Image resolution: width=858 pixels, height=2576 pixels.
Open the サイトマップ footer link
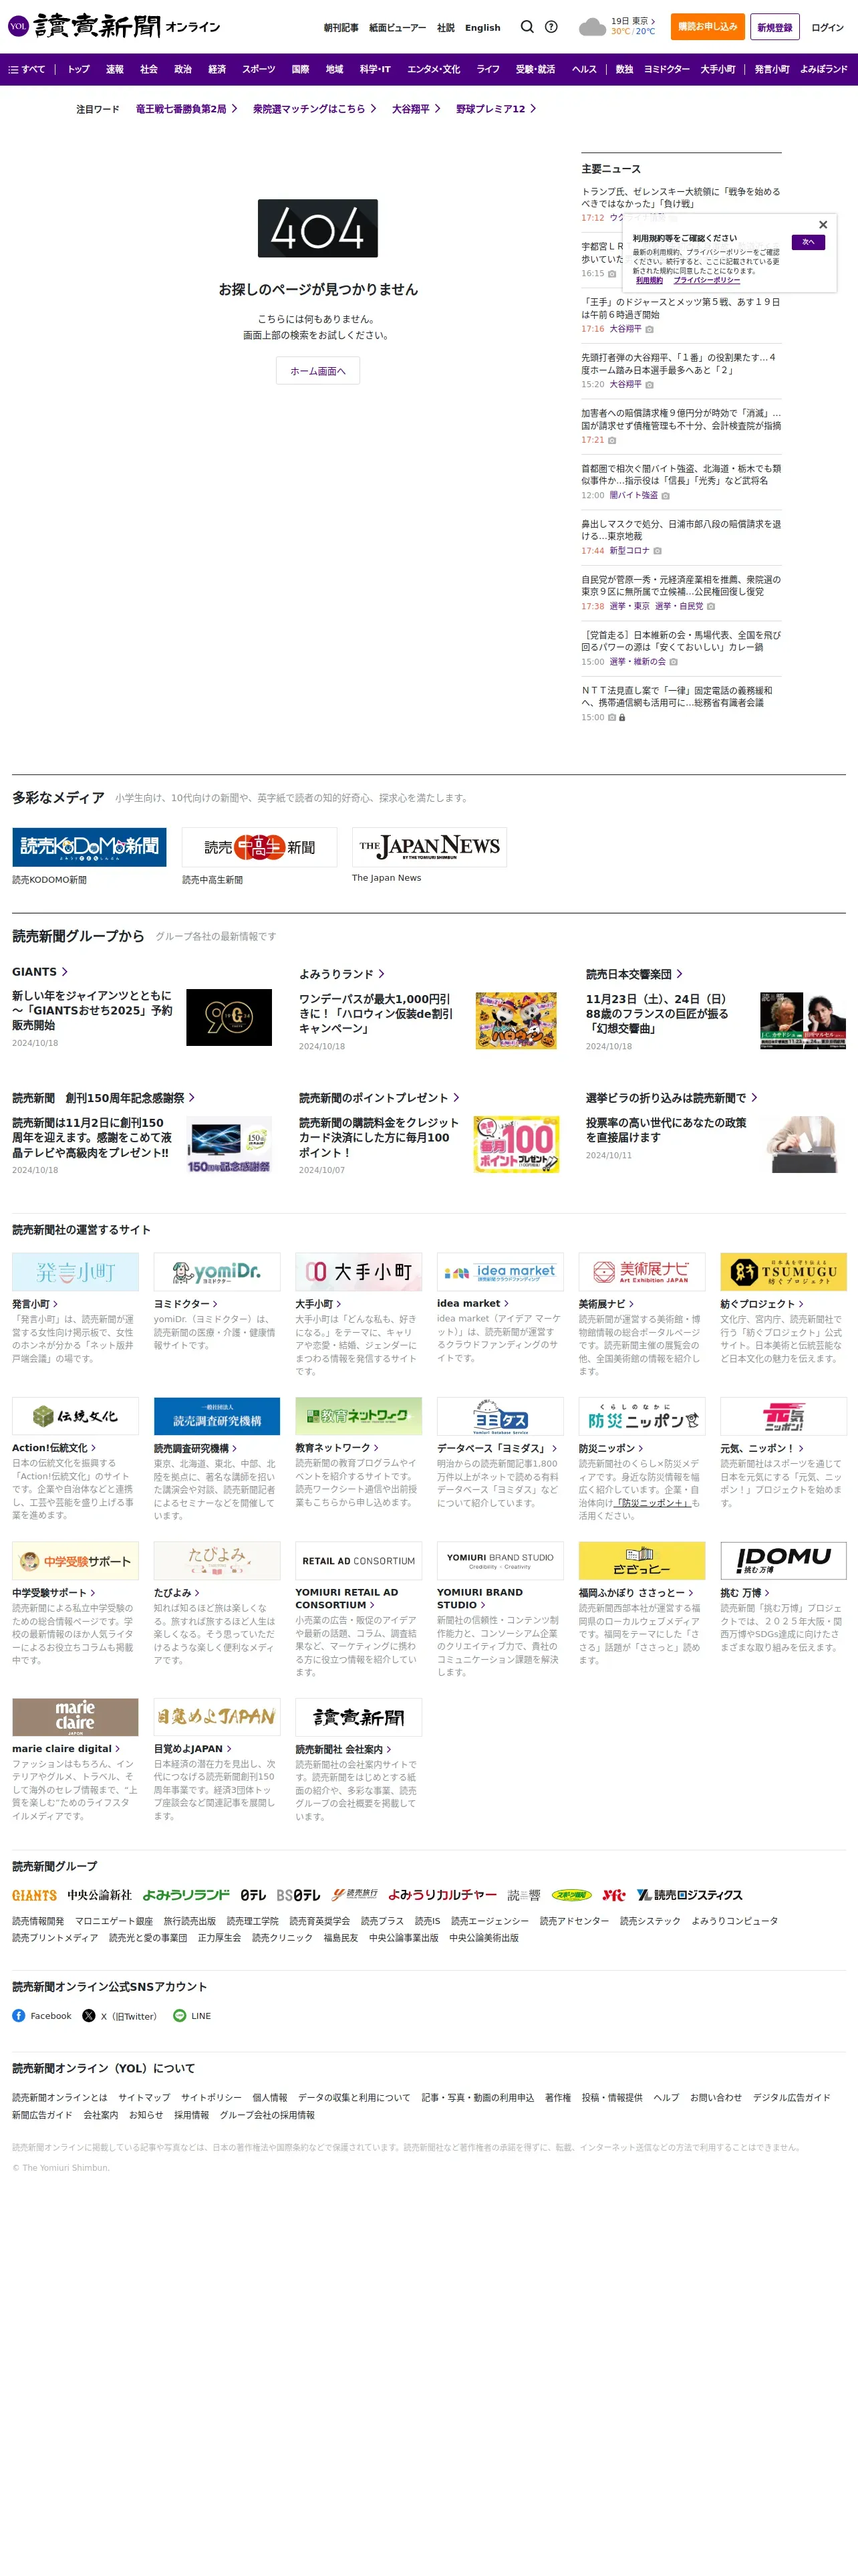click(x=144, y=2097)
